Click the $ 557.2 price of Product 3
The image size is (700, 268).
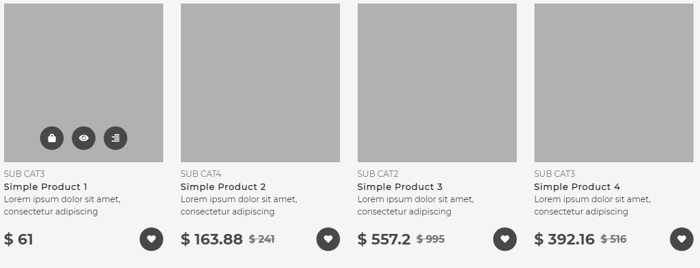click(384, 240)
